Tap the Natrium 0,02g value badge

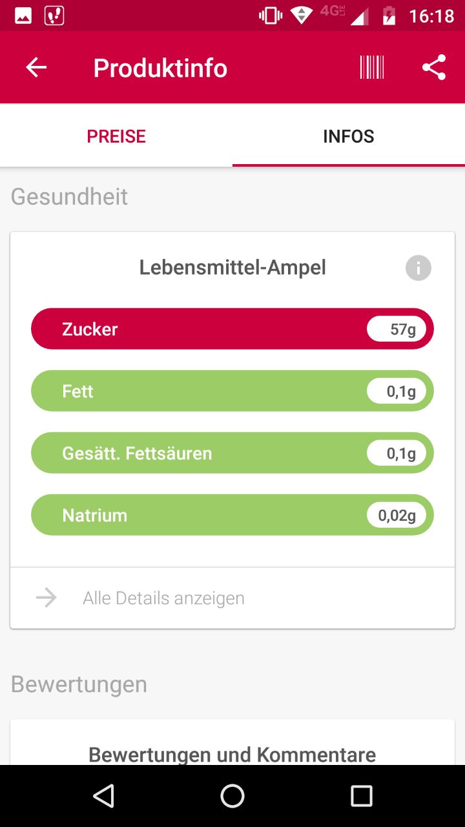tap(397, 515)
